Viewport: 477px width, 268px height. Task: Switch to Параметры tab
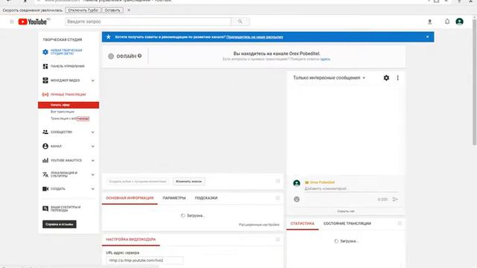[174, 198]
